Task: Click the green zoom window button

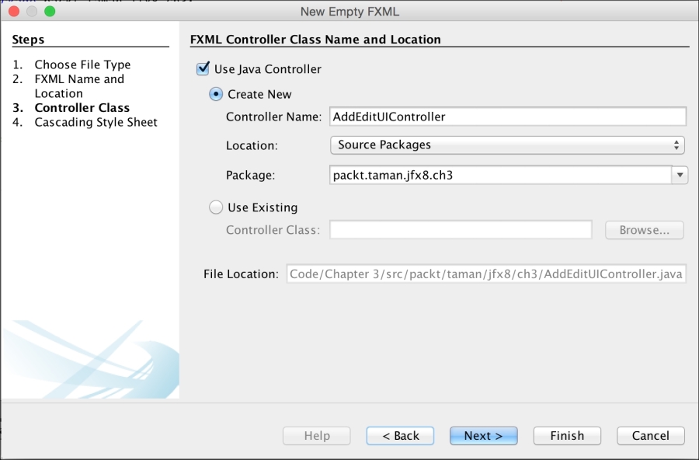Action: pos(50,12)
